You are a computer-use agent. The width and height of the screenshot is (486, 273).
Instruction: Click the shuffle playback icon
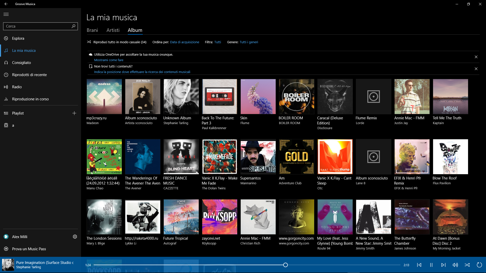[467, 264]
